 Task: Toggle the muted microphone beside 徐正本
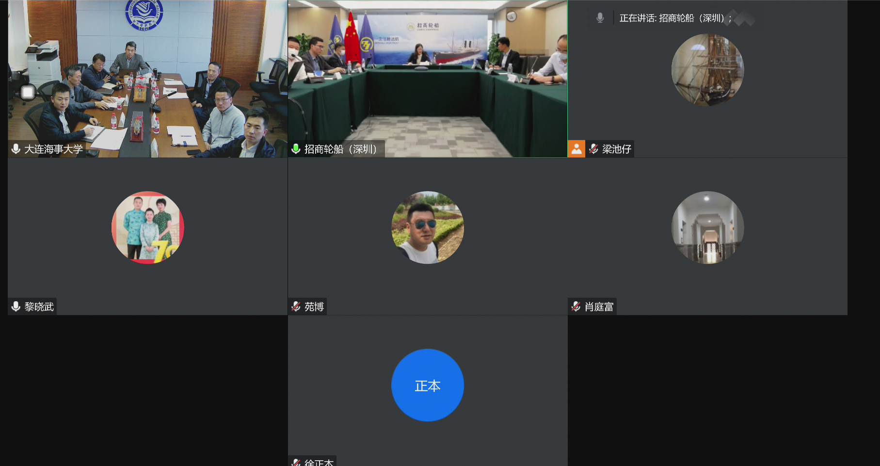point(296,462)
